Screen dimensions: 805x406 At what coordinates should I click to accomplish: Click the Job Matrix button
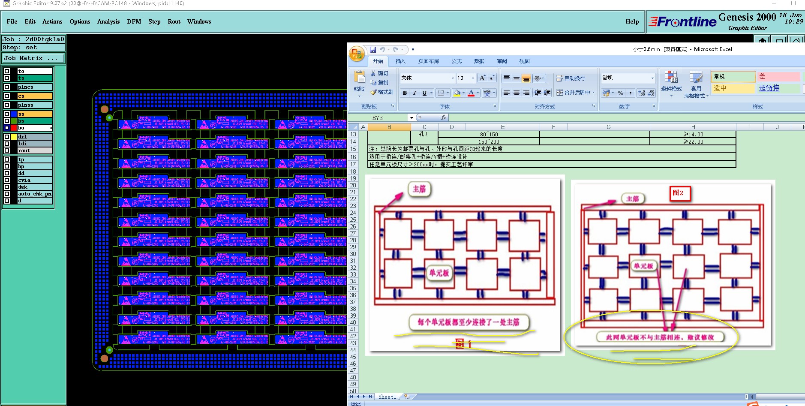(x=33, y=58)
